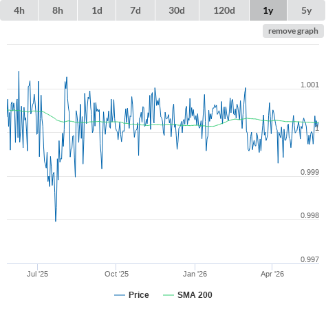Click the Apr '26 axis label
This screenshot has height=313, width=326.
(x=272, y=274)
